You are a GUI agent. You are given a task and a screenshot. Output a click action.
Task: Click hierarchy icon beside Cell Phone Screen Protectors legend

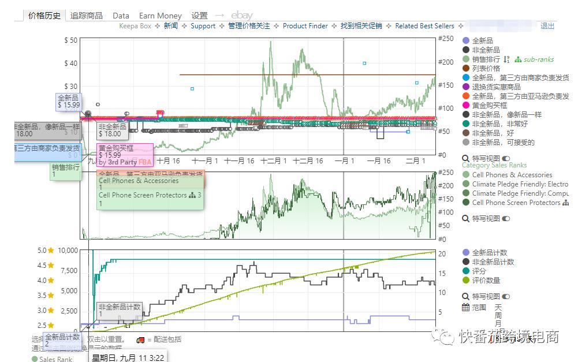(566, 203)
